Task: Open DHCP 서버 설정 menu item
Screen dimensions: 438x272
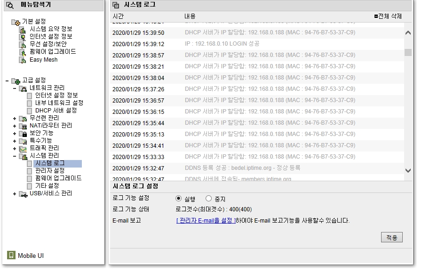Action: tap(56, 111)
